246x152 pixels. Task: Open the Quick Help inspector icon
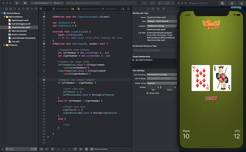[x=158, y=8]
